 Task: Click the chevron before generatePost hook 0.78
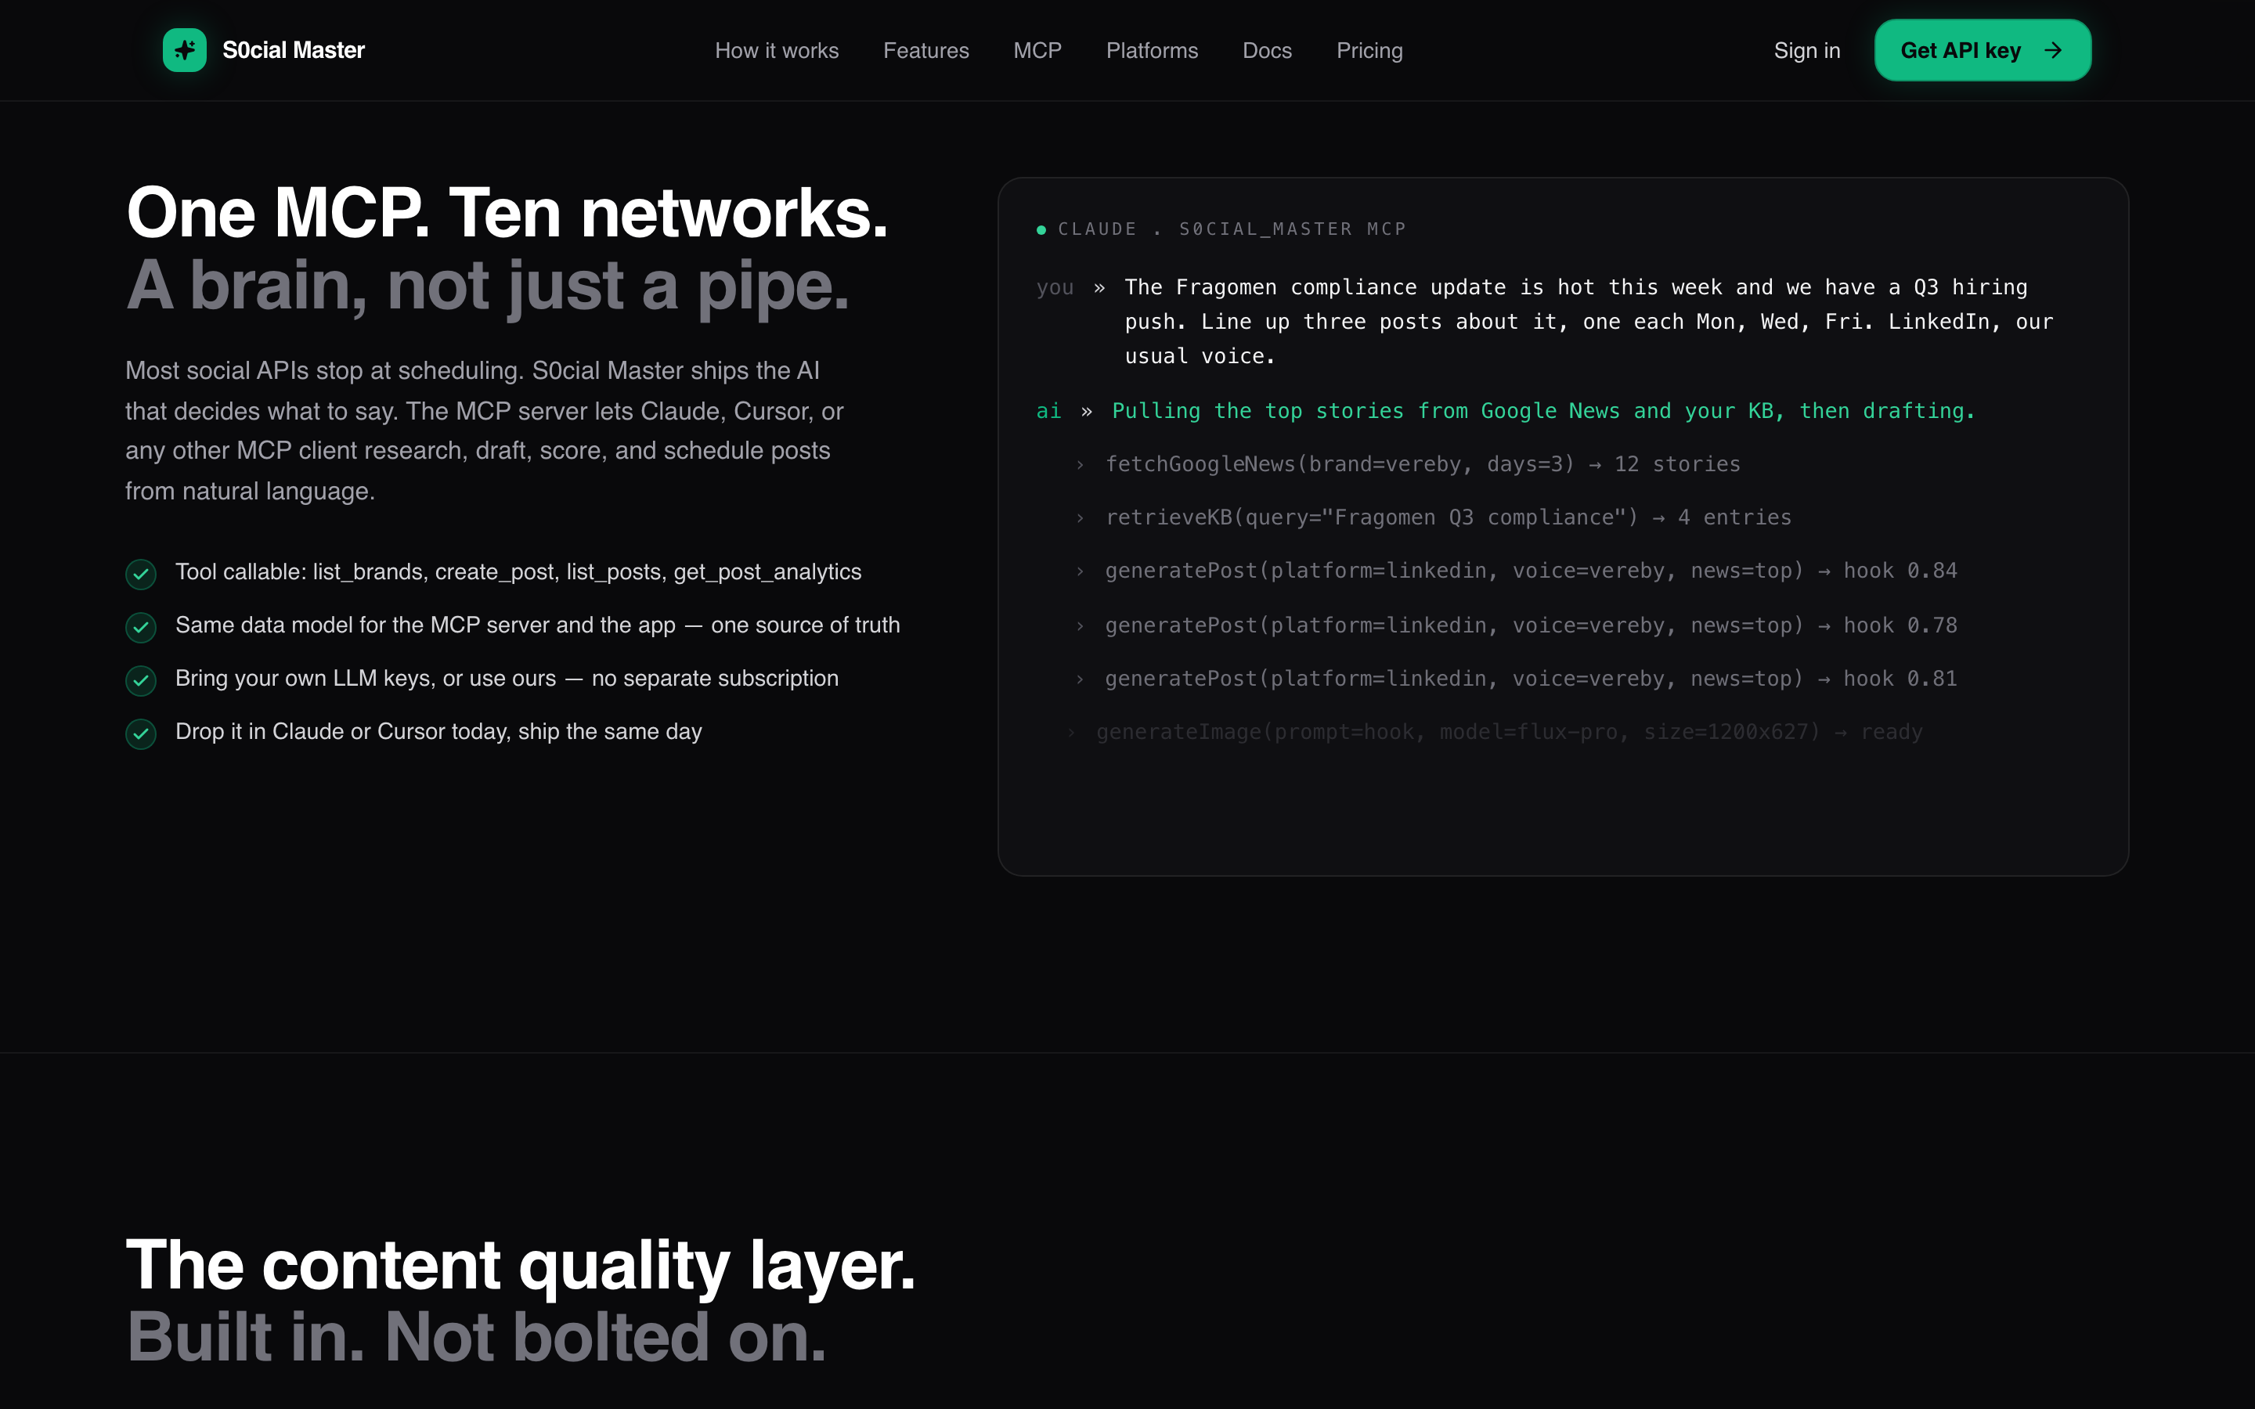(1080, 626)
